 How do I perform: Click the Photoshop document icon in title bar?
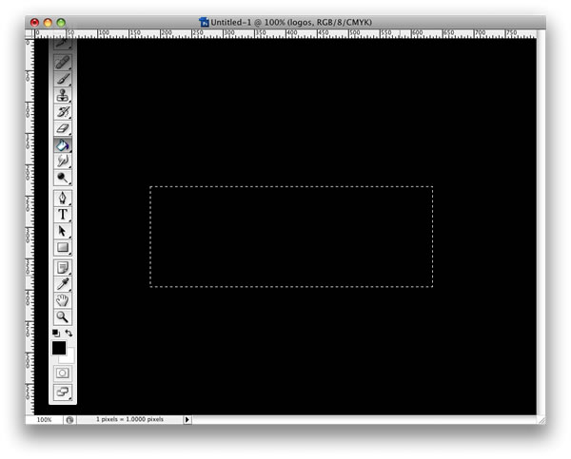coord(204,22)
